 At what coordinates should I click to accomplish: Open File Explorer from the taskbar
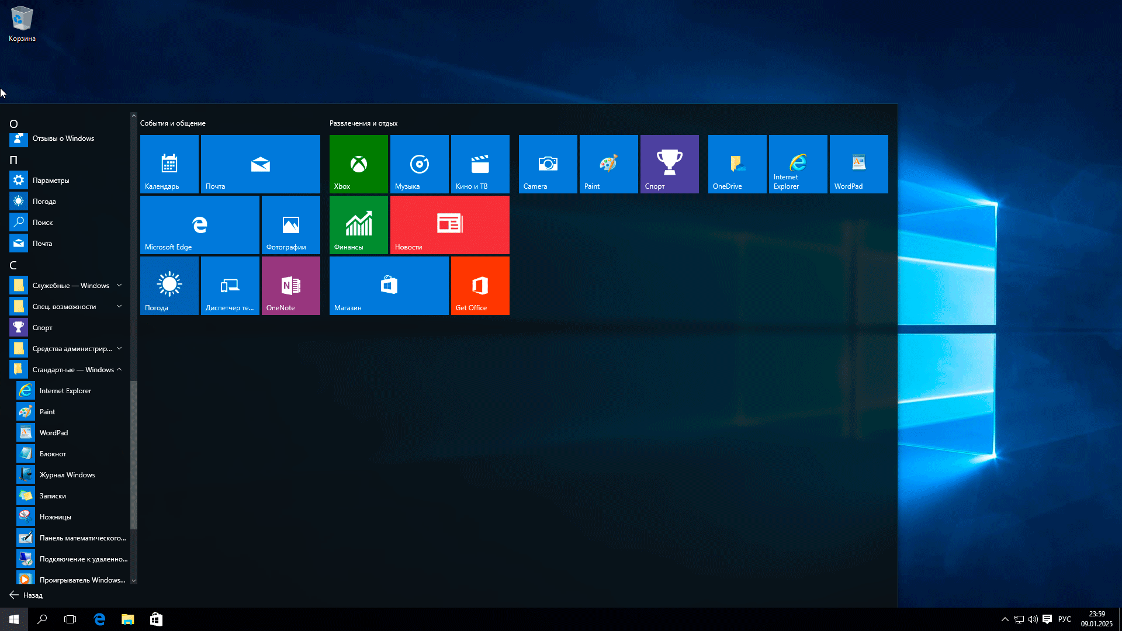pyautogui.click(x=127, y=619)
